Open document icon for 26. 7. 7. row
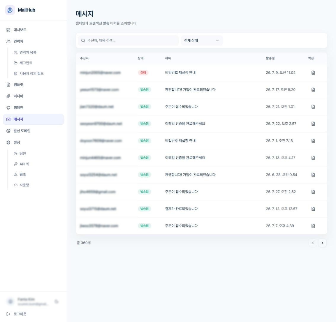The image size is (336, 322). tap(313, 226)
